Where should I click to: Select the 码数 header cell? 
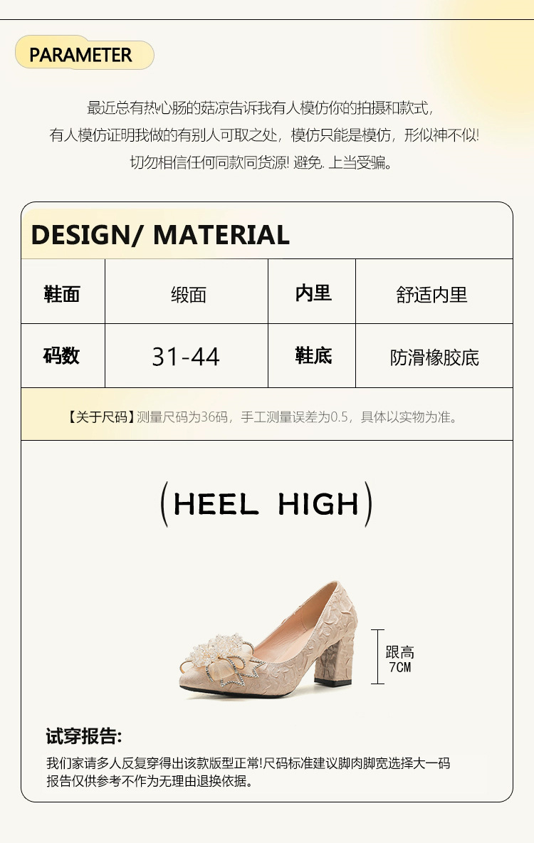coord(63,355)
